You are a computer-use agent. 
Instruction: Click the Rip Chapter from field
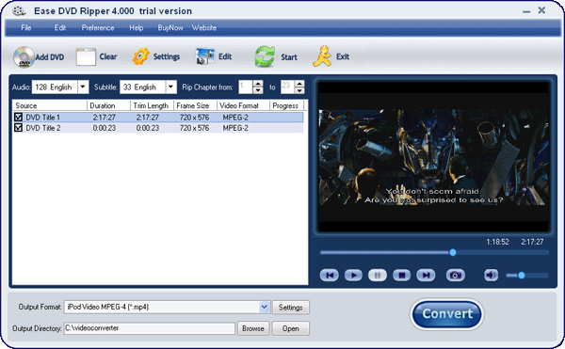coord(246,87)
